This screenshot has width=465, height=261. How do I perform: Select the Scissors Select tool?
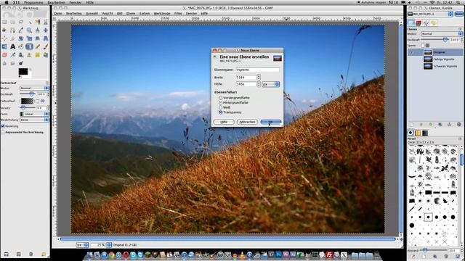tap(45, 22)
